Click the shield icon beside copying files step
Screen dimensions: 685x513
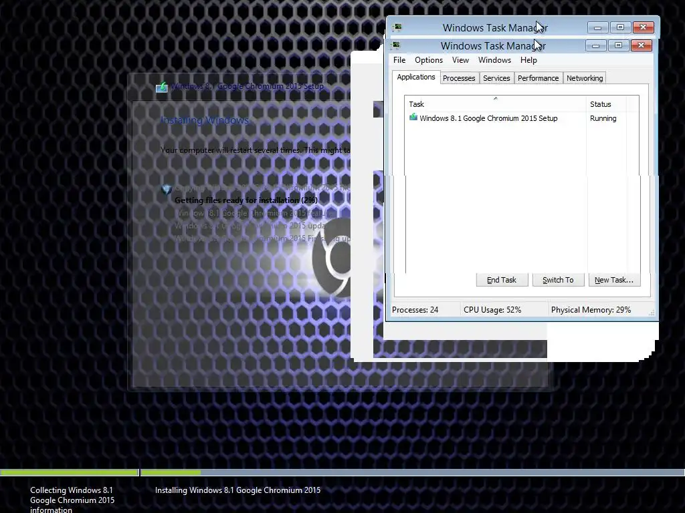click(x=167, y=190)
